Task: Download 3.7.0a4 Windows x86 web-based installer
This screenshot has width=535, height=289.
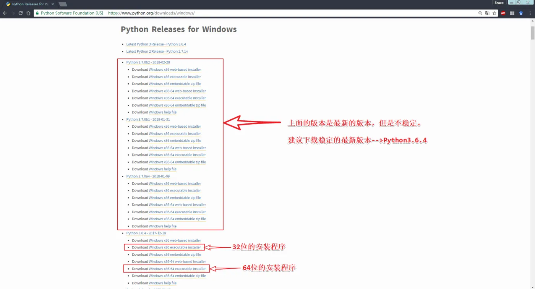Action: point(175,183)
